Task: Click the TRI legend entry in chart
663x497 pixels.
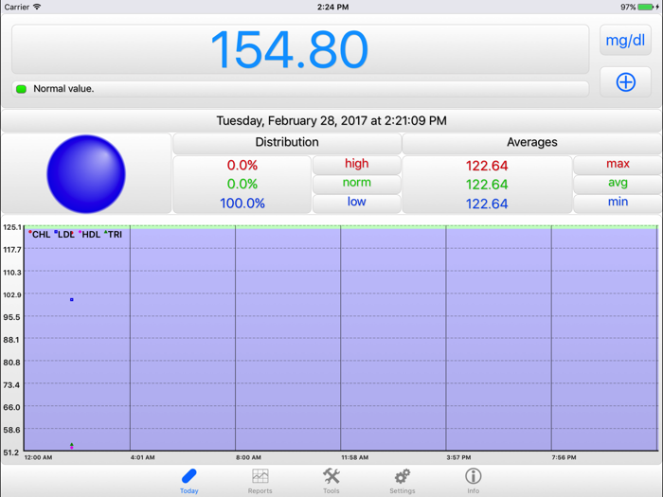Action: (x=114, y=235)
